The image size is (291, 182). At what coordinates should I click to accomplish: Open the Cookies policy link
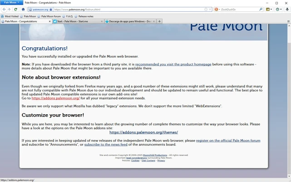(x=135, y=161)
